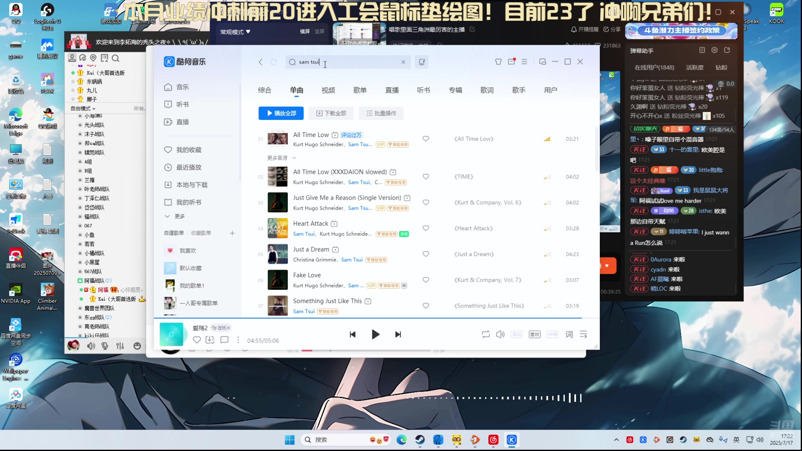Click the refresh icon next to back arrow
This screenshot has height=451, width=802.
274,62
